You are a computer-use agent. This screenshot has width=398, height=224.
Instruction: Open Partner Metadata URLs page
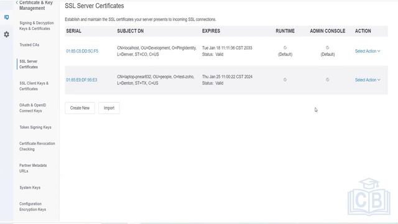[33, 168]
